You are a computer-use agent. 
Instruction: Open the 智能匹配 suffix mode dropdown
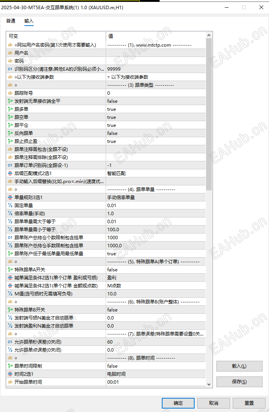pos(156,173)
